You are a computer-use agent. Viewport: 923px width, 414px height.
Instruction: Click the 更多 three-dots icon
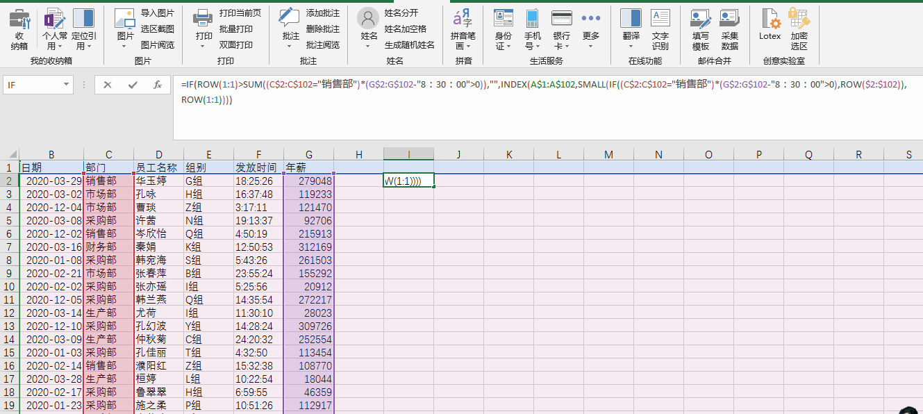591,18
